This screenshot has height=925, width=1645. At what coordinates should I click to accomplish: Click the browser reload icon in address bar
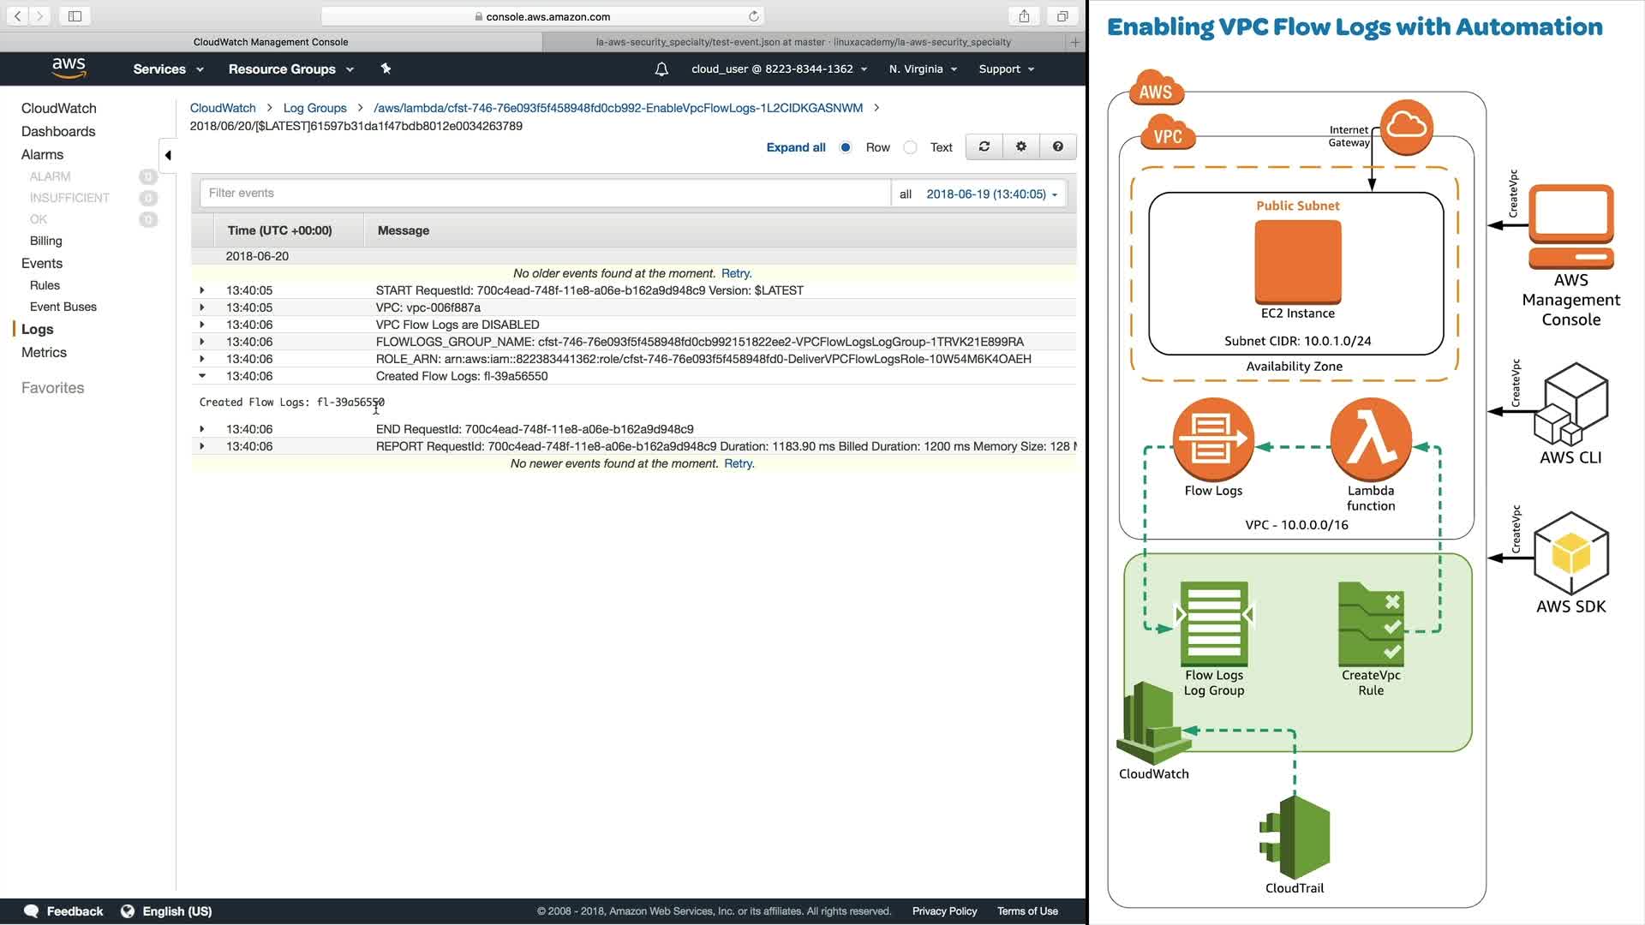pyautogui.click(x=754, y=16)
